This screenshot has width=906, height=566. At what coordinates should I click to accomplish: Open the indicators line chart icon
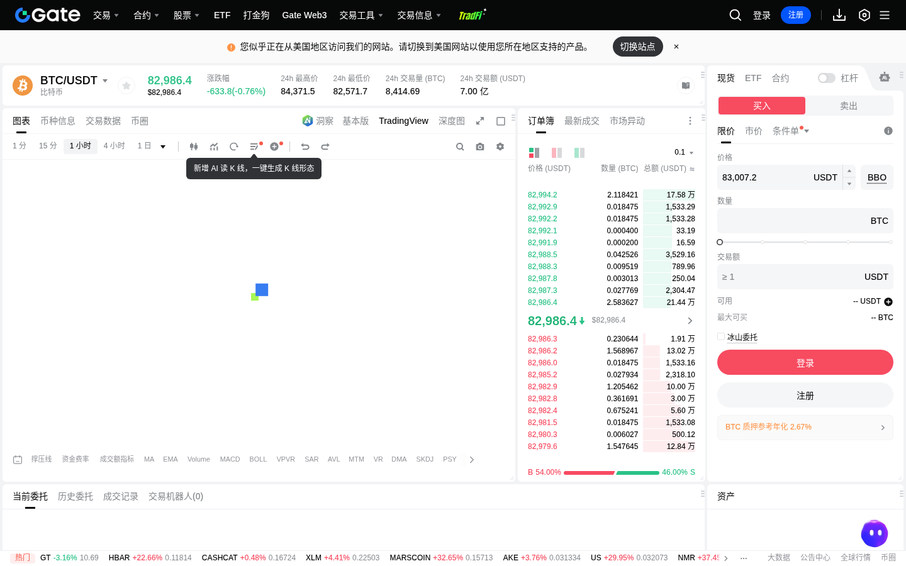(x=214, y=147)
